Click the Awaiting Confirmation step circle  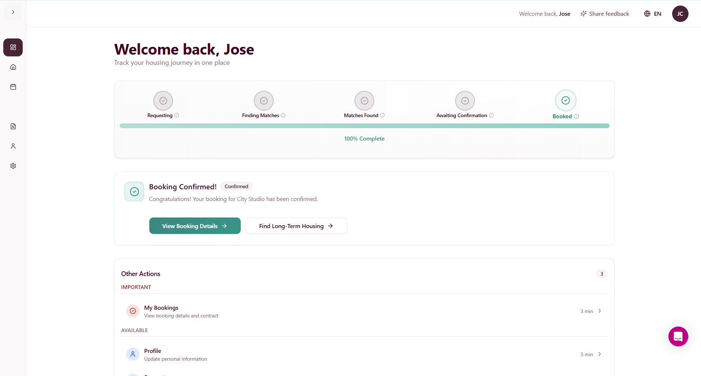[465, 101]
